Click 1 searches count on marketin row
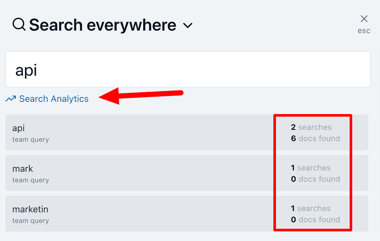Image resolution: width=380 pixels, height=241 pixels. 311,208
